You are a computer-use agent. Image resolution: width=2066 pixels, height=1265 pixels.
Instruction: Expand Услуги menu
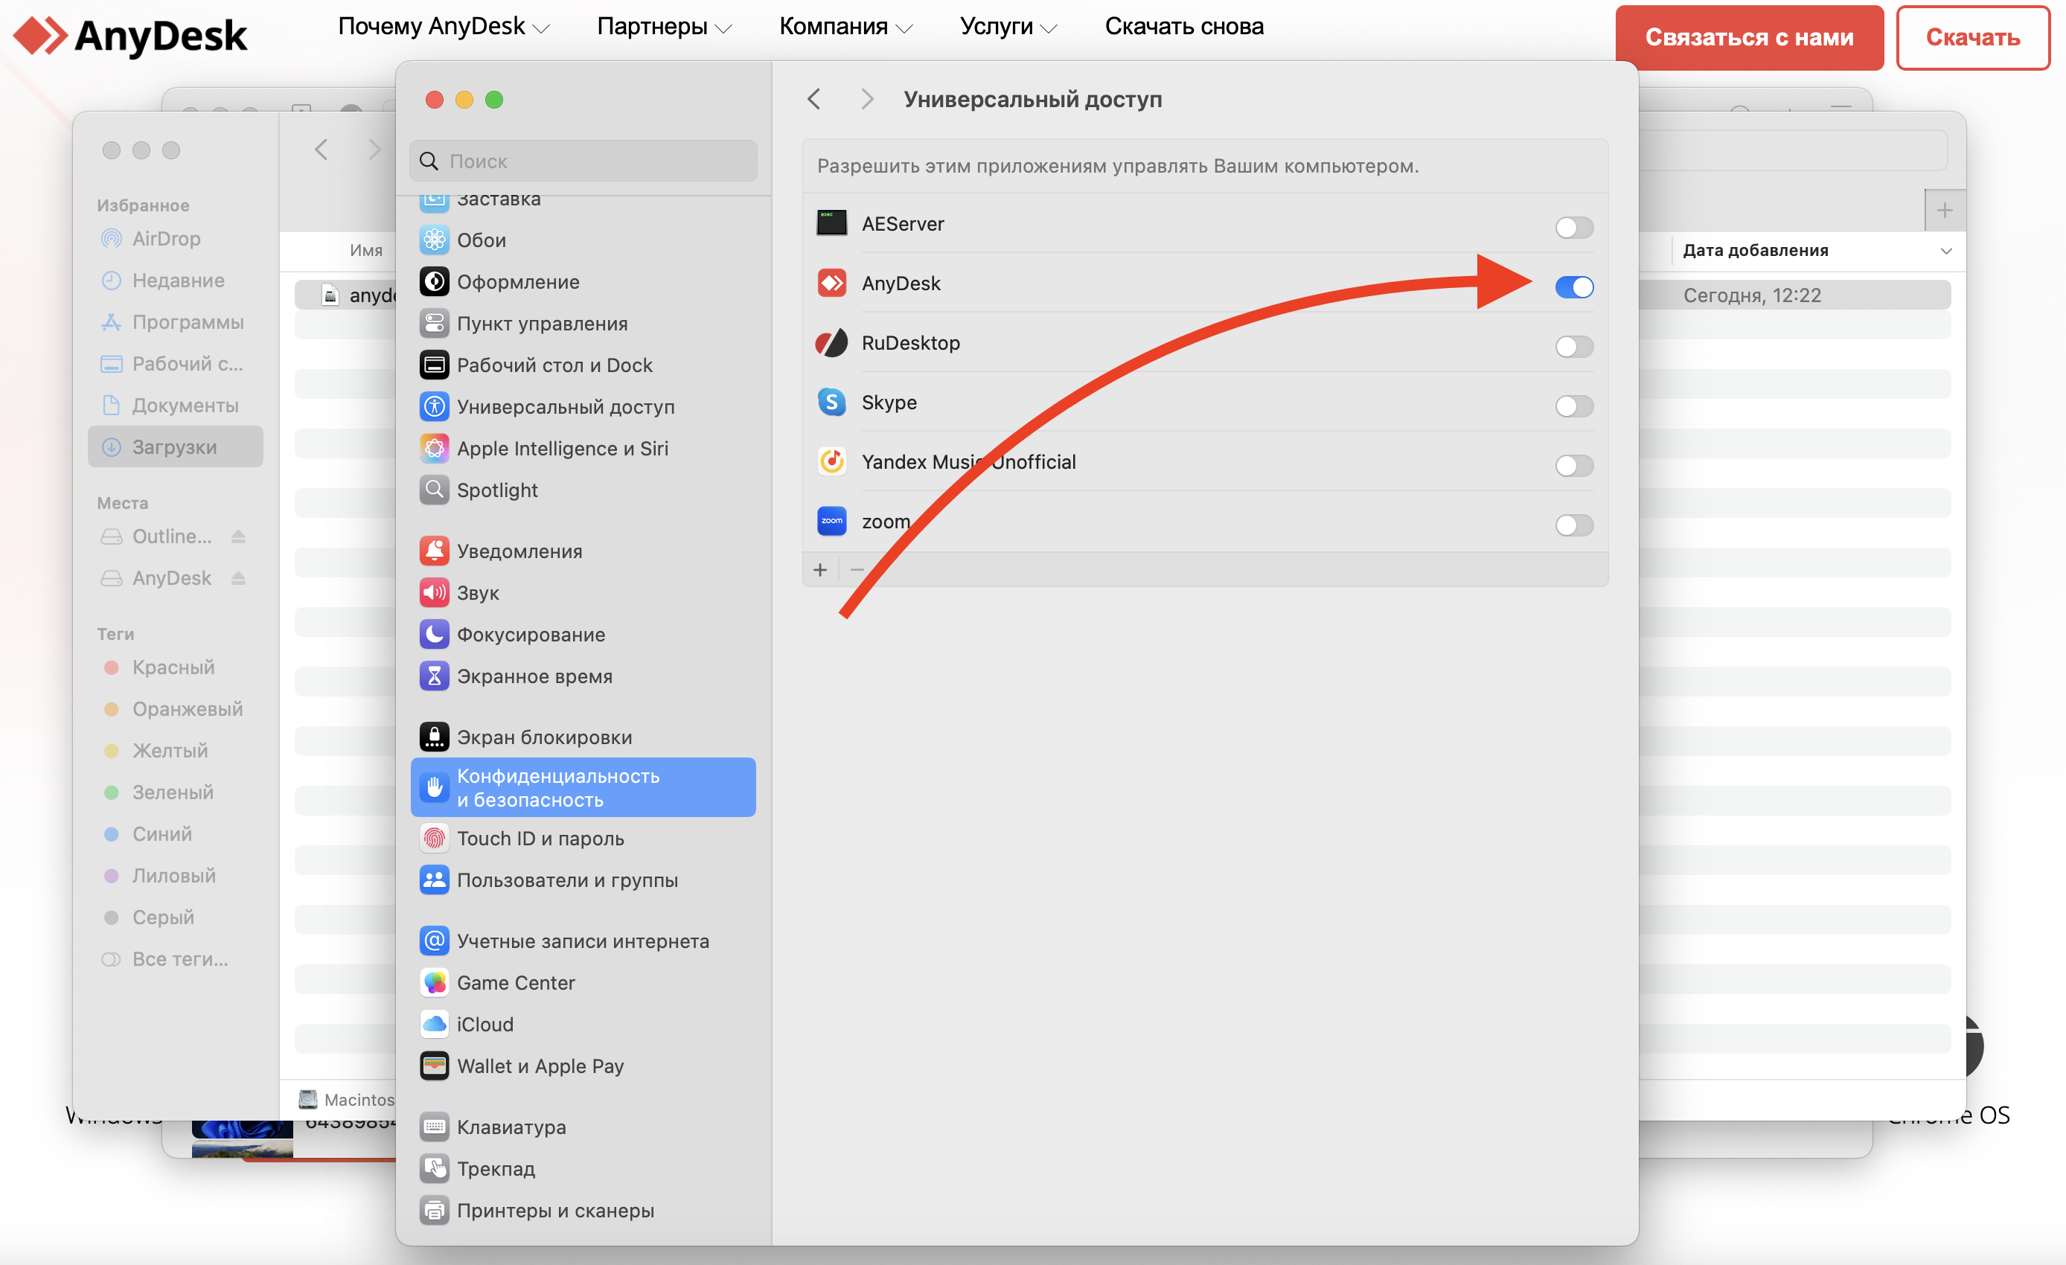click(x=1008, y=26)
